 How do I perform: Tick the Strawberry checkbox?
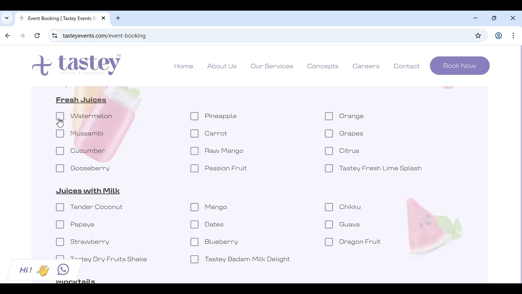click(x=60, y=242)
